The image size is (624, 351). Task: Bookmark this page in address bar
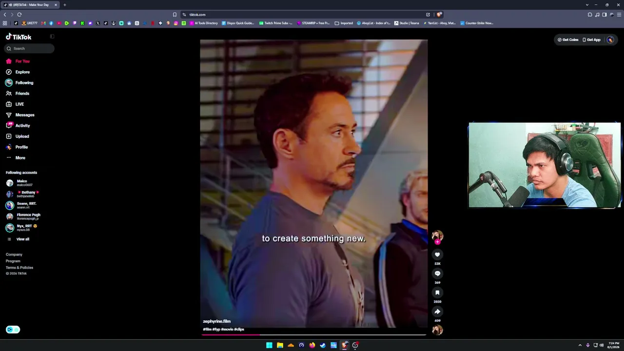[x=175, y=15]
